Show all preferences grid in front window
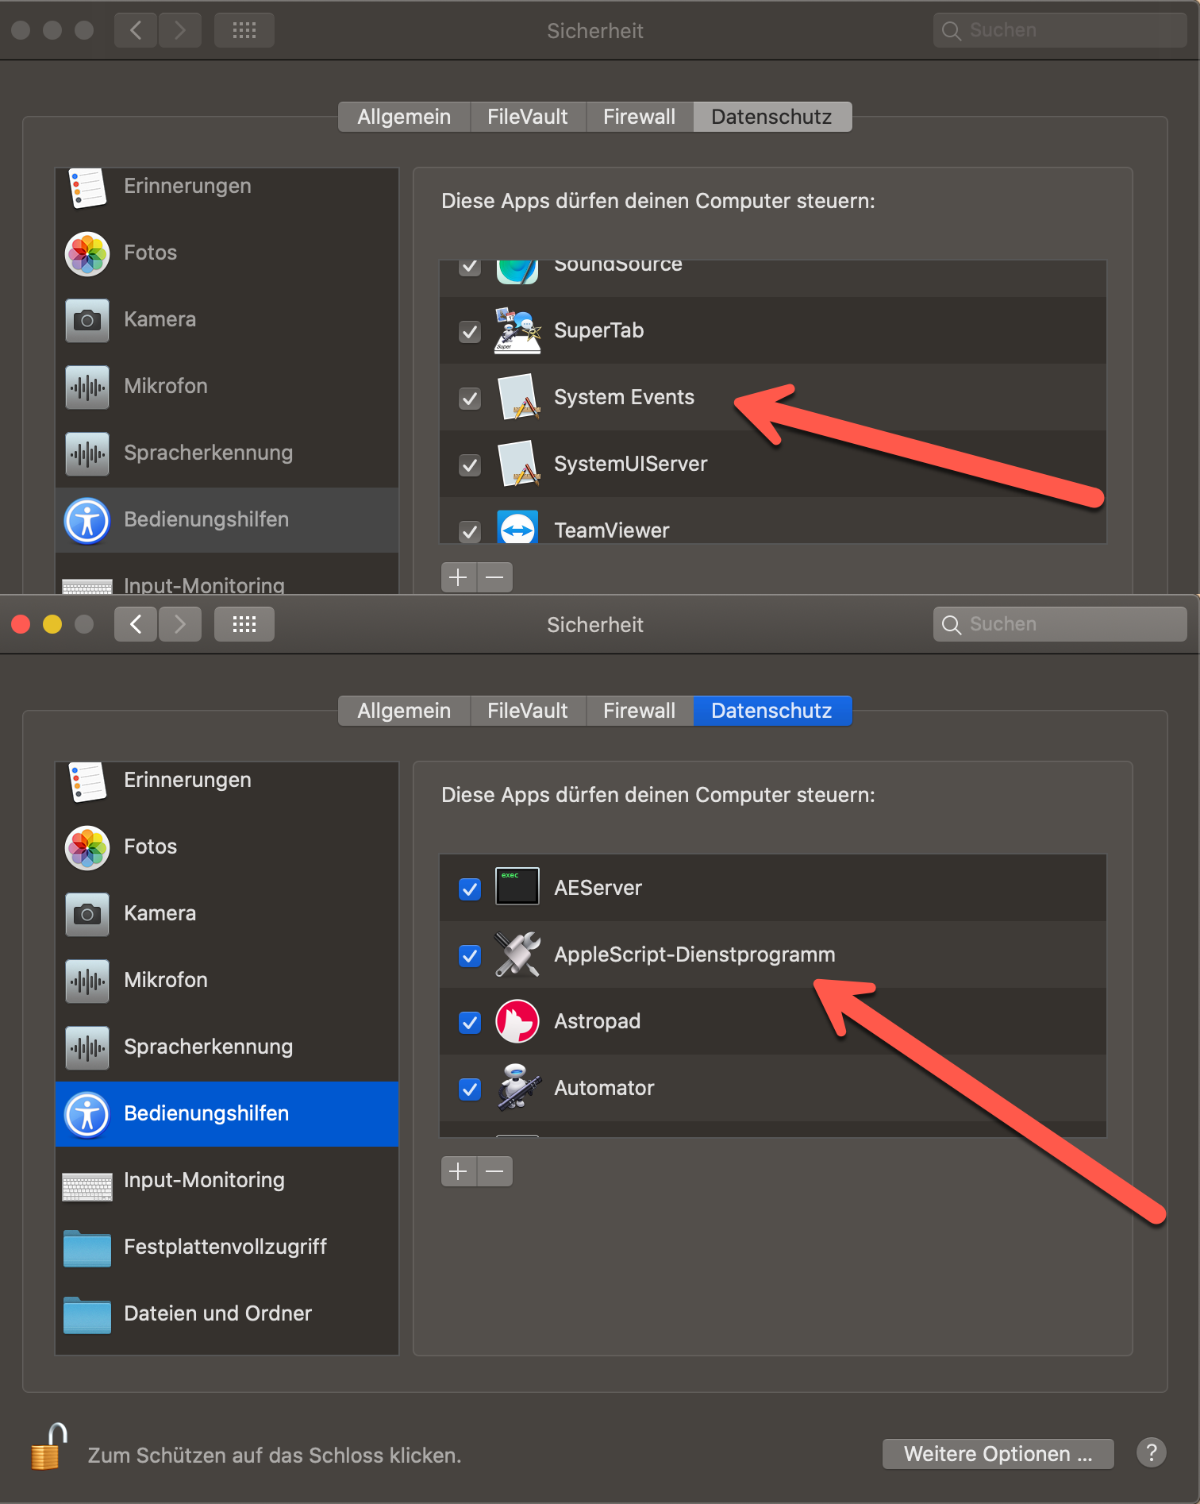 [244, 624]
